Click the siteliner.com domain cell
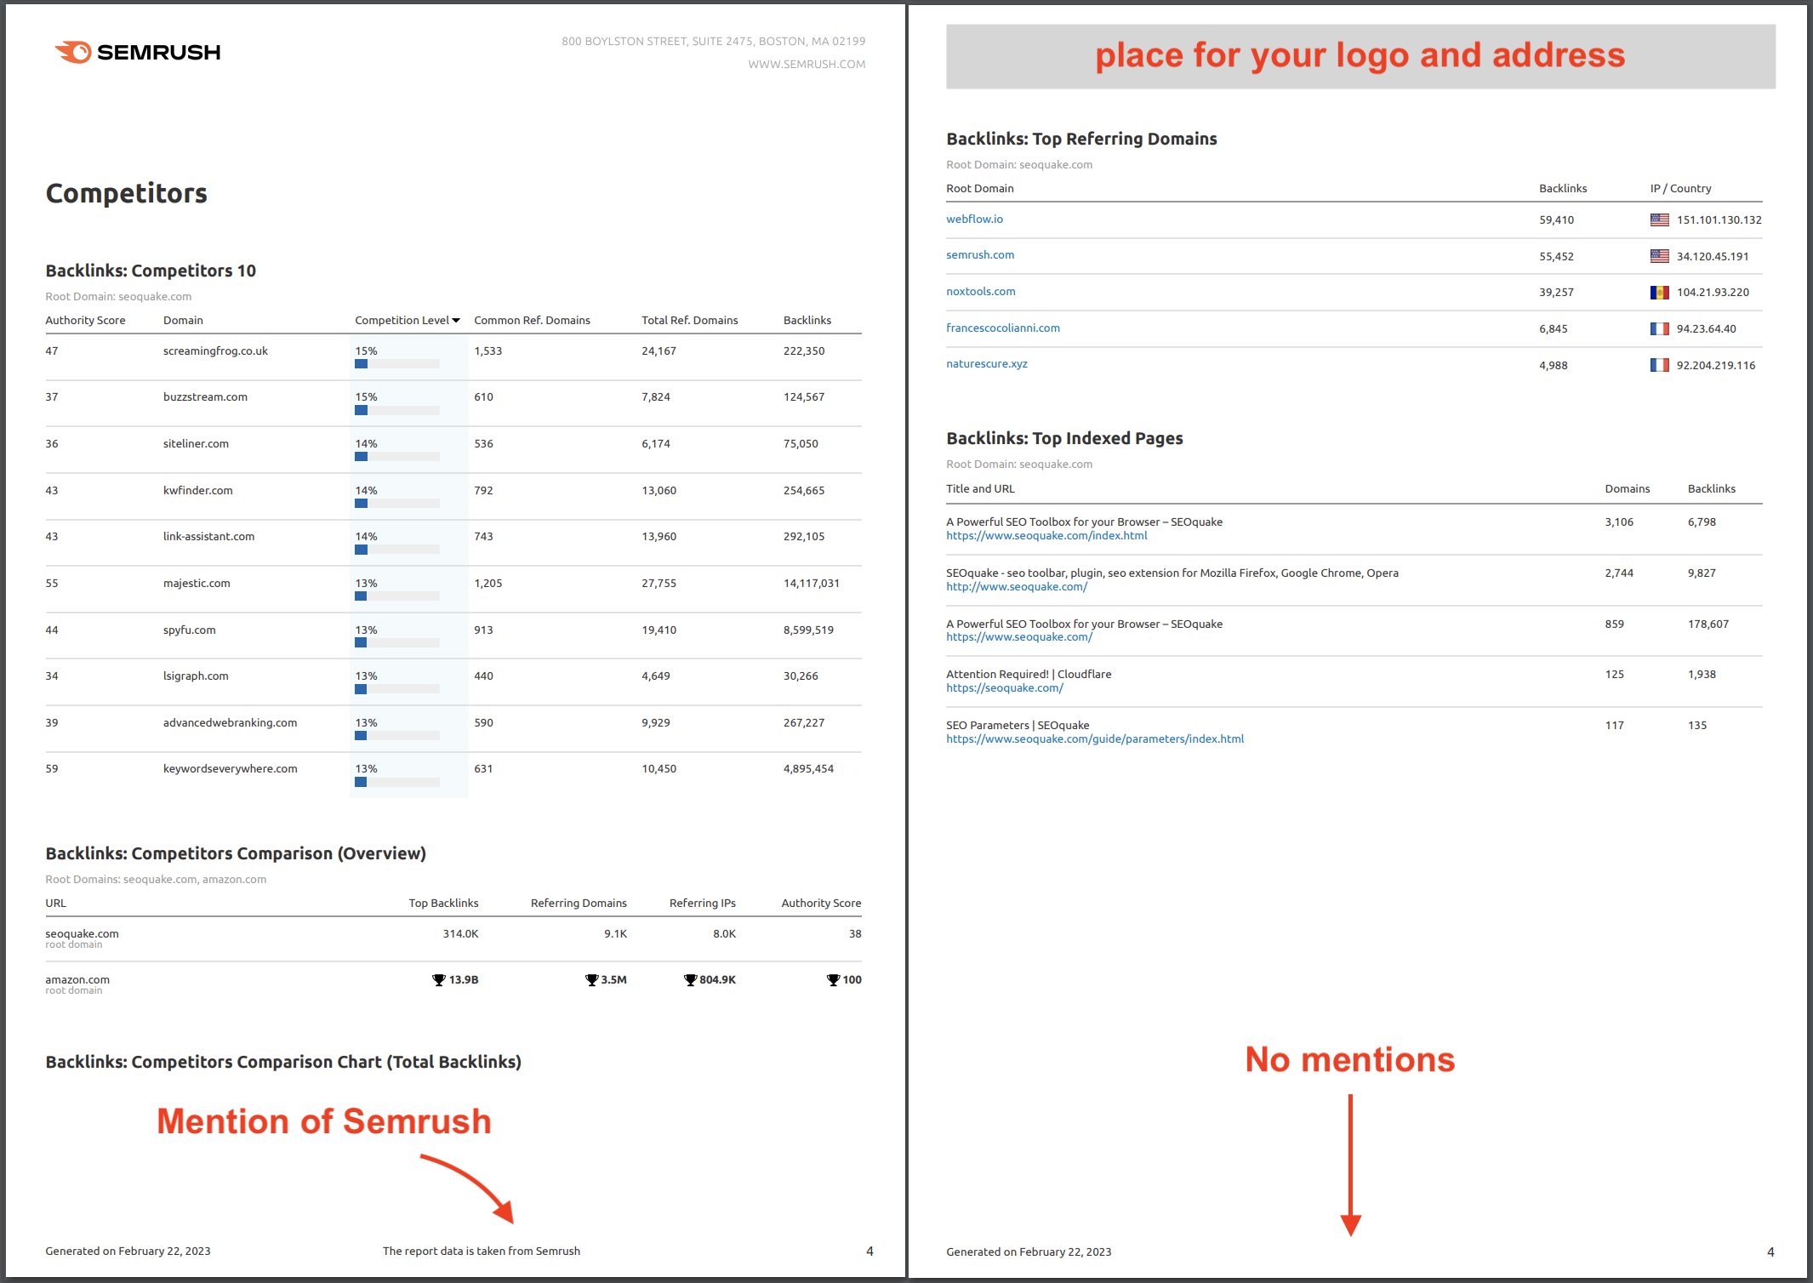Viewport: 1813px width, 1283px height. pyautogui.click(x=196, y=443)
